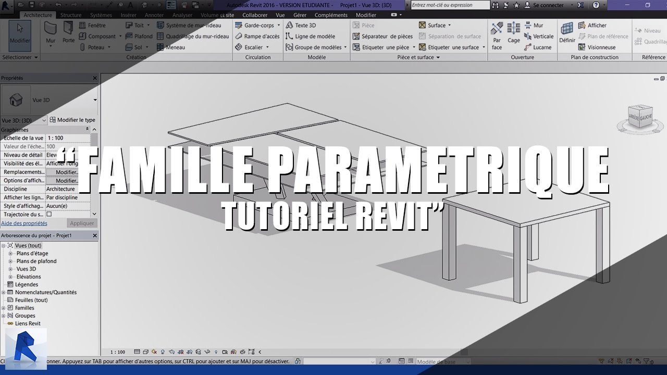Click the Ligne de modèle tool
667x375 pixels.
tap(310, 36)
